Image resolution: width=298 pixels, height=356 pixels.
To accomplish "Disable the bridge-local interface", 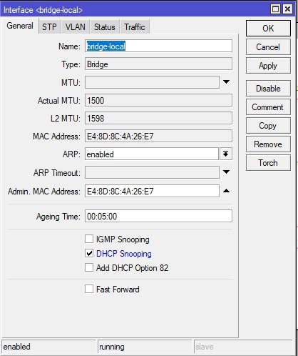I will coord(268,89).
